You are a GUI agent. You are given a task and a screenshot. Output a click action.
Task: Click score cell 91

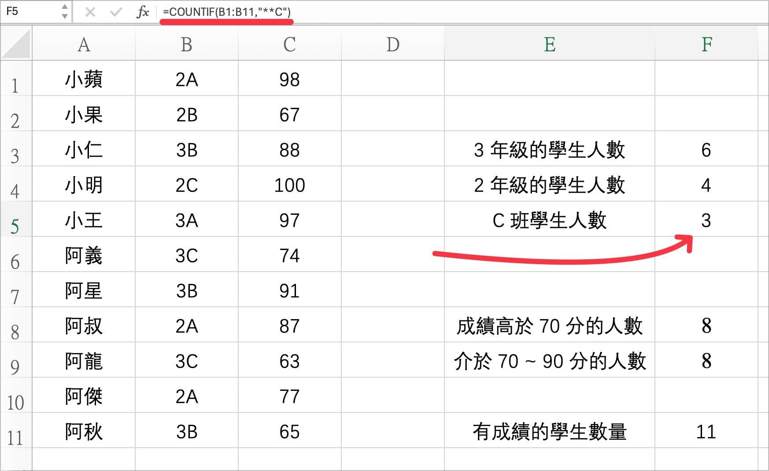point(290,290)
